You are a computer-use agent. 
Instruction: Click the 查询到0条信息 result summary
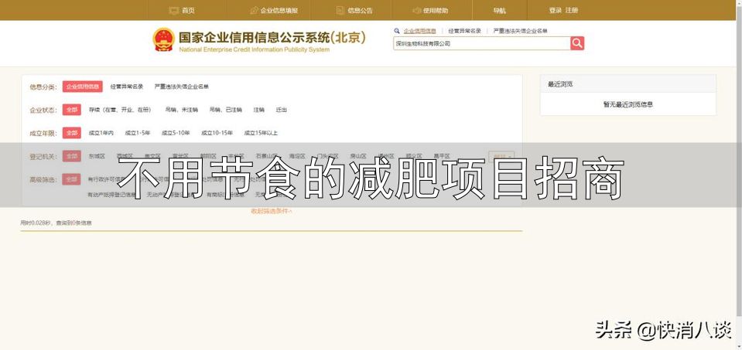(x=74, y=223)
